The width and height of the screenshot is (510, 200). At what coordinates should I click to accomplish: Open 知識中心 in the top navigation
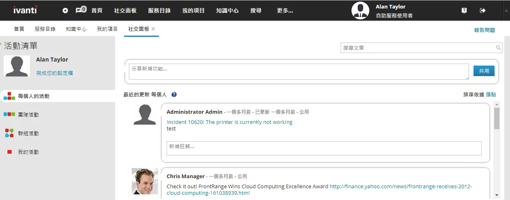tap(227, 11)
